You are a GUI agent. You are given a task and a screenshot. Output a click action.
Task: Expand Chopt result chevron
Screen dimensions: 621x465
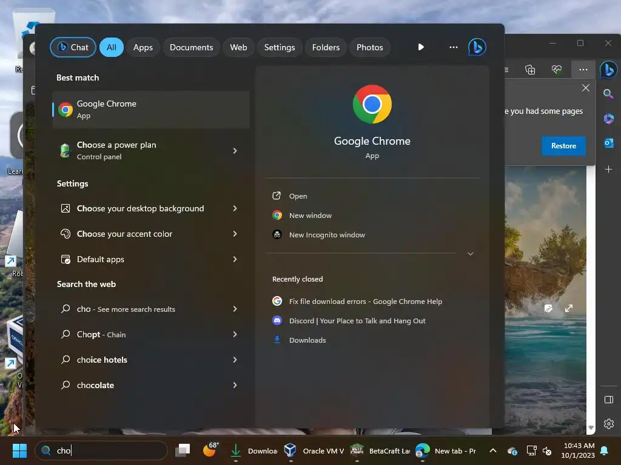tap(235, 334)
